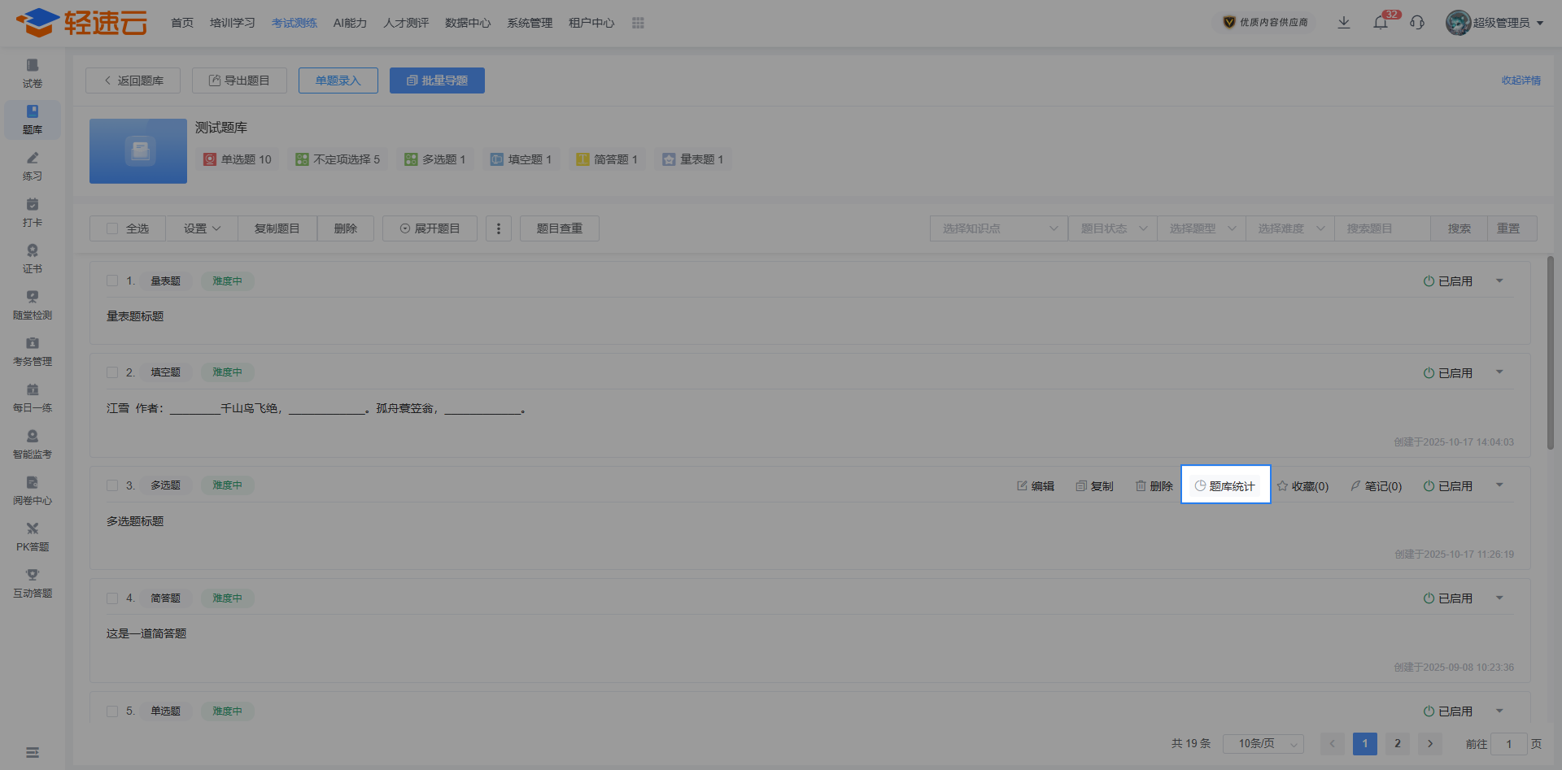This screenshot has height=770, width=1562.
Task: Open the apps grid icon in navbar
Action: tap(638, 23)
